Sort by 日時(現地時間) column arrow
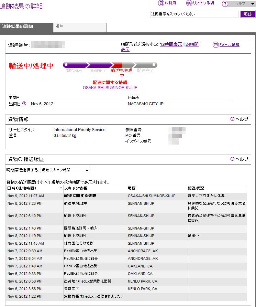 [61, 188]
